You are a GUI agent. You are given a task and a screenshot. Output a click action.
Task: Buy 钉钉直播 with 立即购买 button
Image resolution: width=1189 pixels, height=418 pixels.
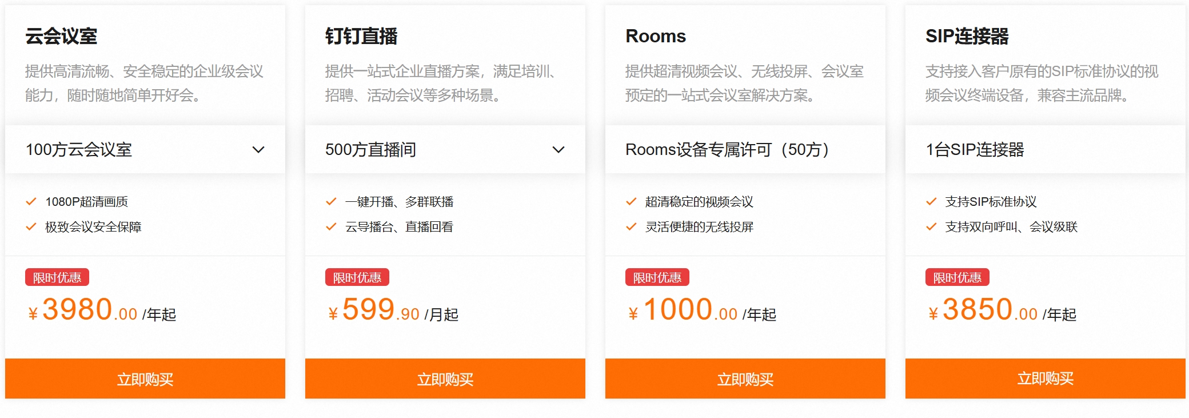[445, 379]
